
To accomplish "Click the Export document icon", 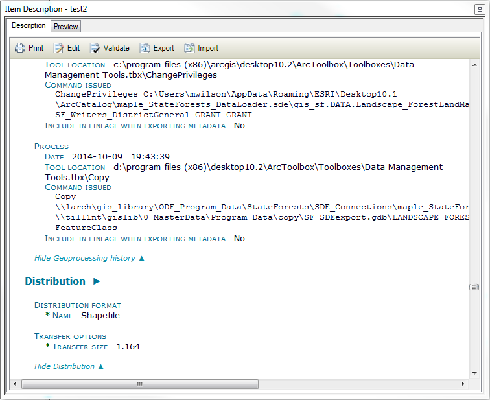I will (x=145, y=48).
